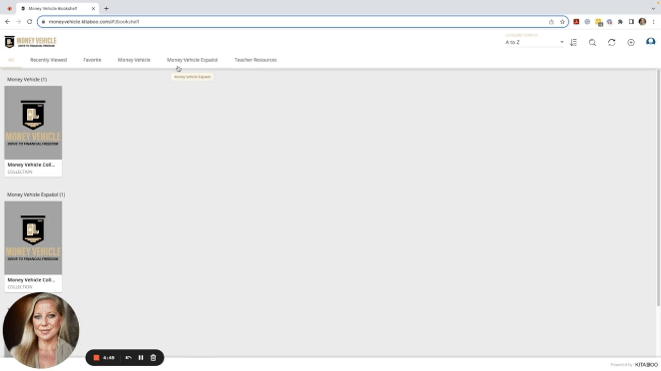Pause the screen recording
The height and width of the screenshot is (371, 661).
point(141,358)
